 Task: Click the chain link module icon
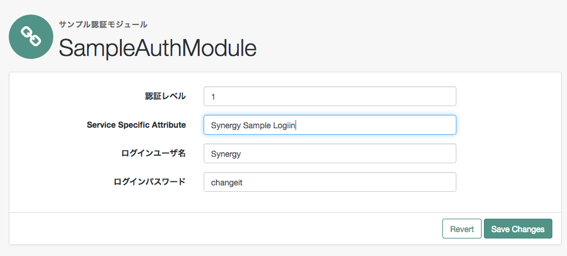coord(31,36)
